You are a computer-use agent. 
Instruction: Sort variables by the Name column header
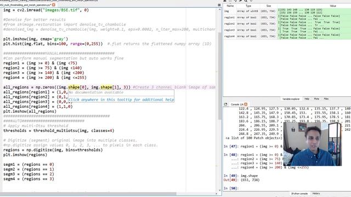click(230, 6)
